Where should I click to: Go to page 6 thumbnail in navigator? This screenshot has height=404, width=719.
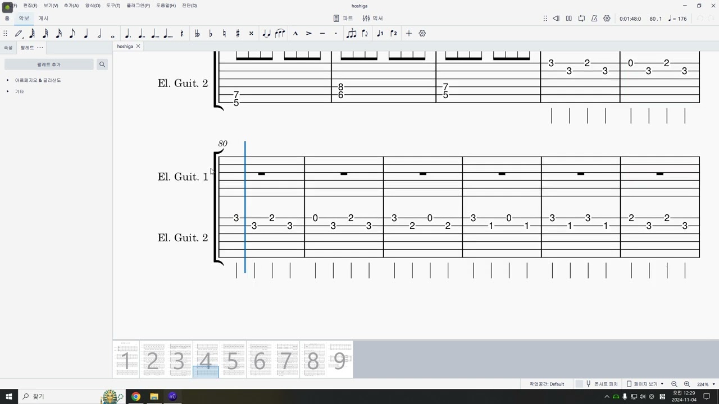point(260,360)
